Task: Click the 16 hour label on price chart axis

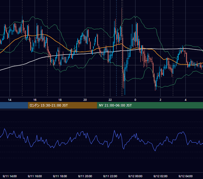Action: 35,100
